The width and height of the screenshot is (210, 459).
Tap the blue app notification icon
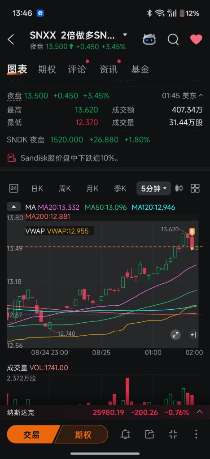click(x=40, y=13)
